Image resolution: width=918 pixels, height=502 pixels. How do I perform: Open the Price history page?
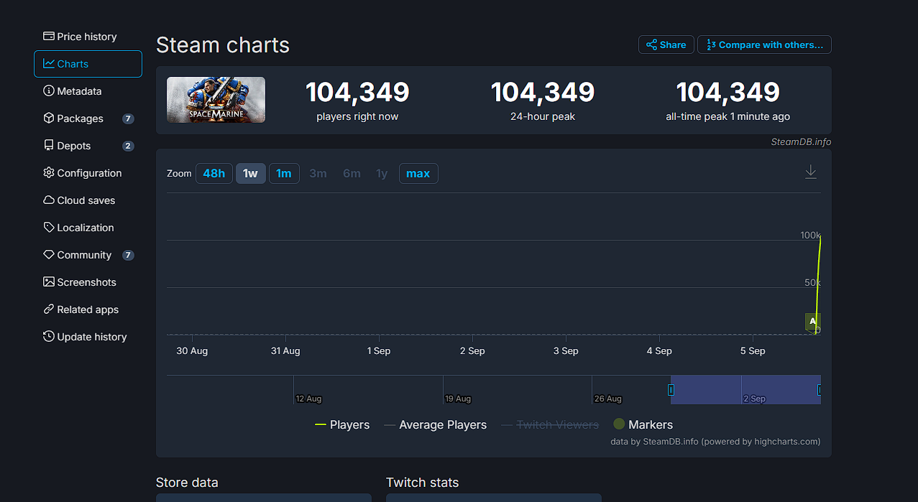click(88, 37)
